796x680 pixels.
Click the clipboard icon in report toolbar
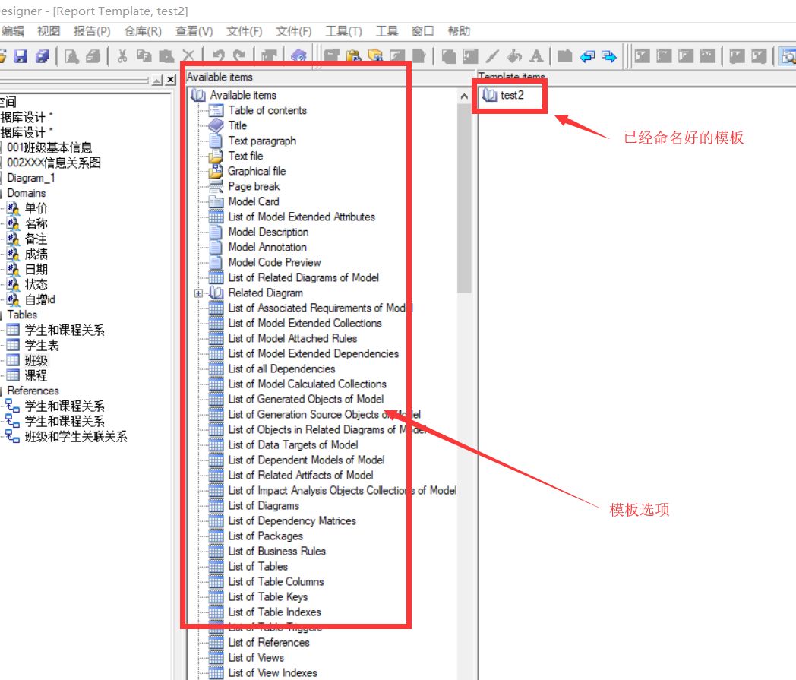point(353,56)
